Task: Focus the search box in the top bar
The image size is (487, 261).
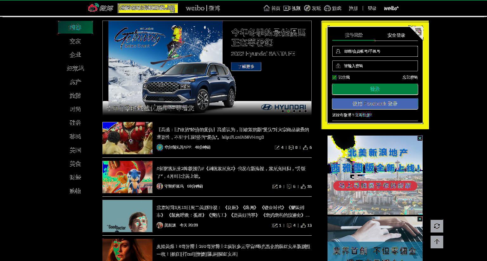Action: pos(148,8)
